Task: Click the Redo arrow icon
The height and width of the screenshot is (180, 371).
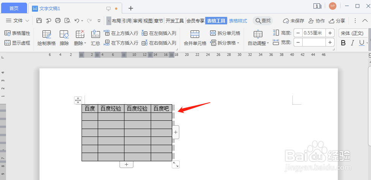Action: 89,21
